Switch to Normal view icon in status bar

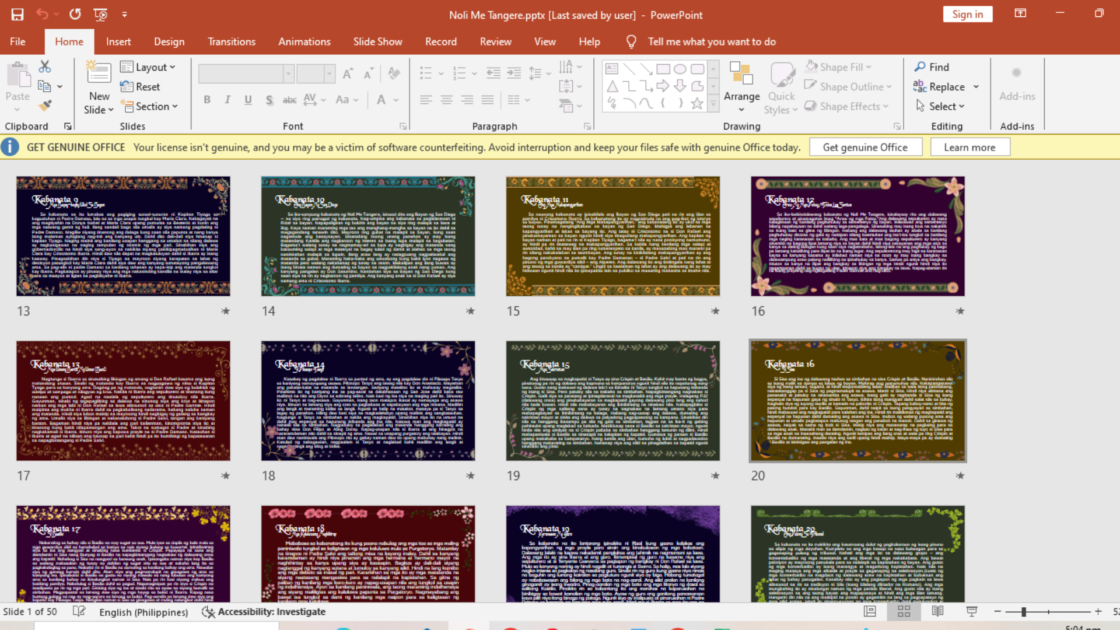click(x=870, y=611)
